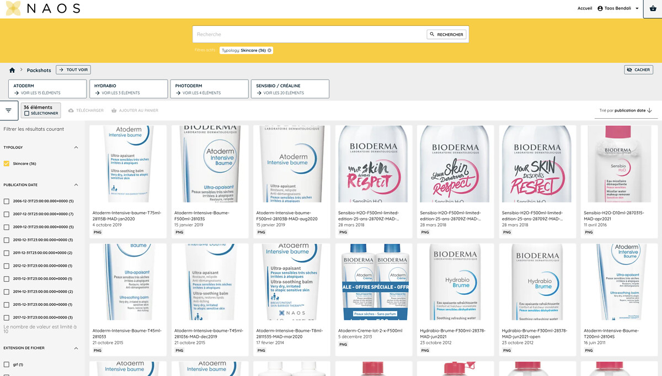Uncheck the Skincare (36) typology filter
The width and height of the screenshot is (662, 376).
point(7,163)
